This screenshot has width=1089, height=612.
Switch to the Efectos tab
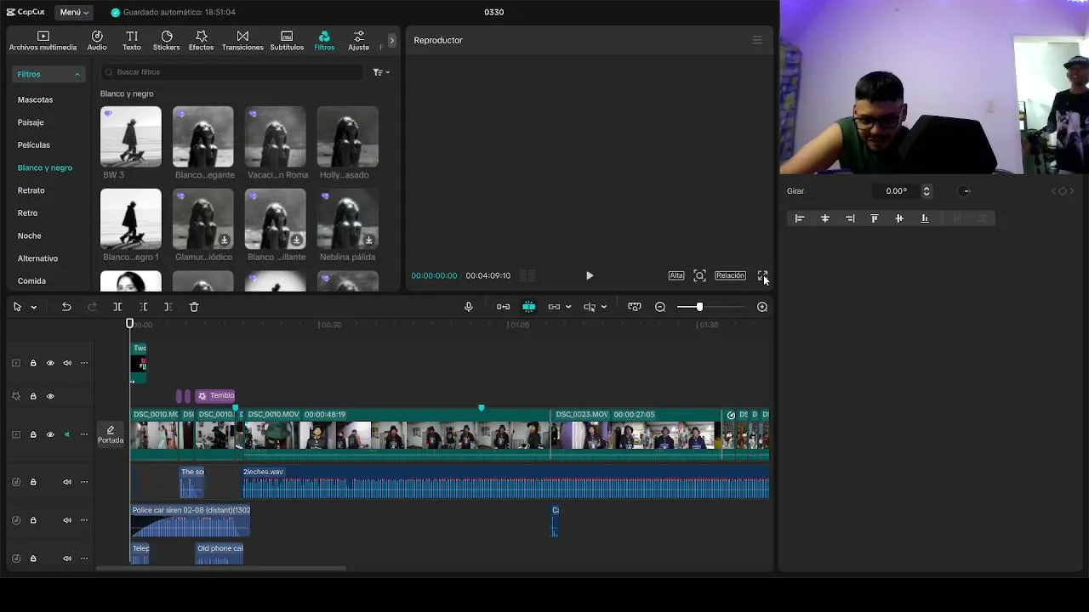tap(202, 41)
